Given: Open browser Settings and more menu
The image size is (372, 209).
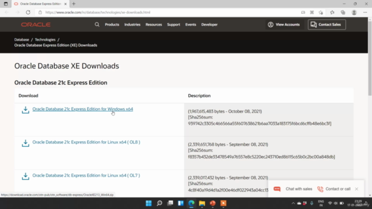Looking at the screenshot, I should [365, 12].
